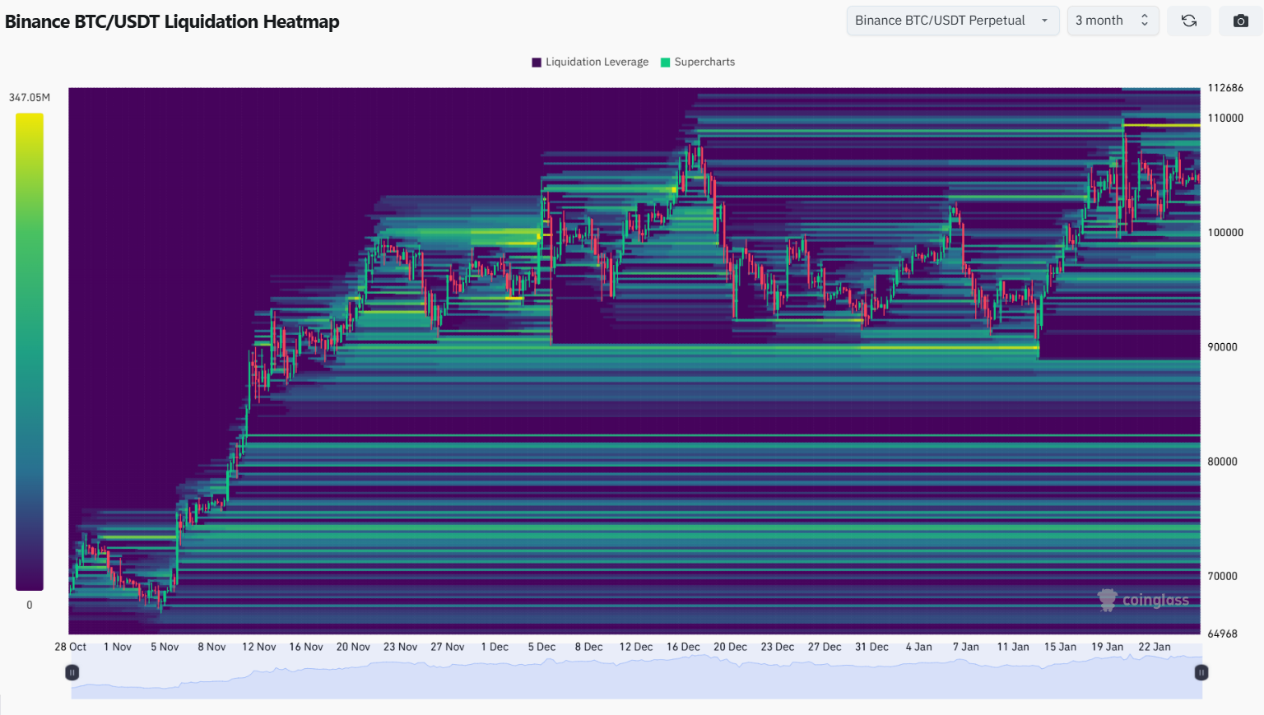Click the 28 Oct date label

(x=71, y=647)
